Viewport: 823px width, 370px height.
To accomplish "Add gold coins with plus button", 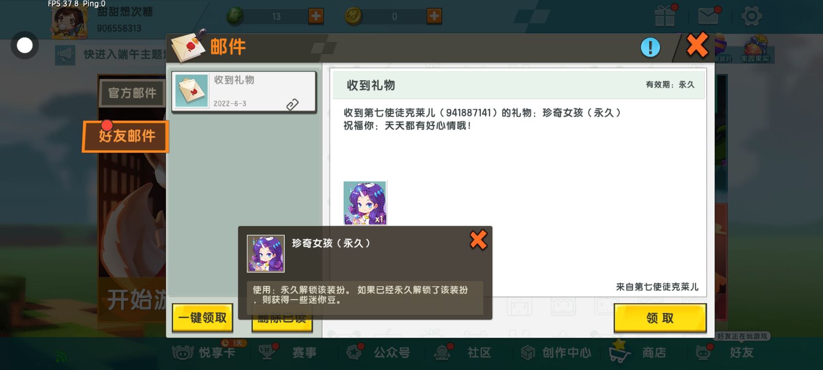I will point(434,16).
